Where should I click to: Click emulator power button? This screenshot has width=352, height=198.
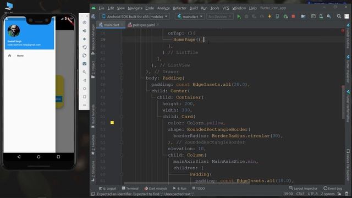pos(84,23)
